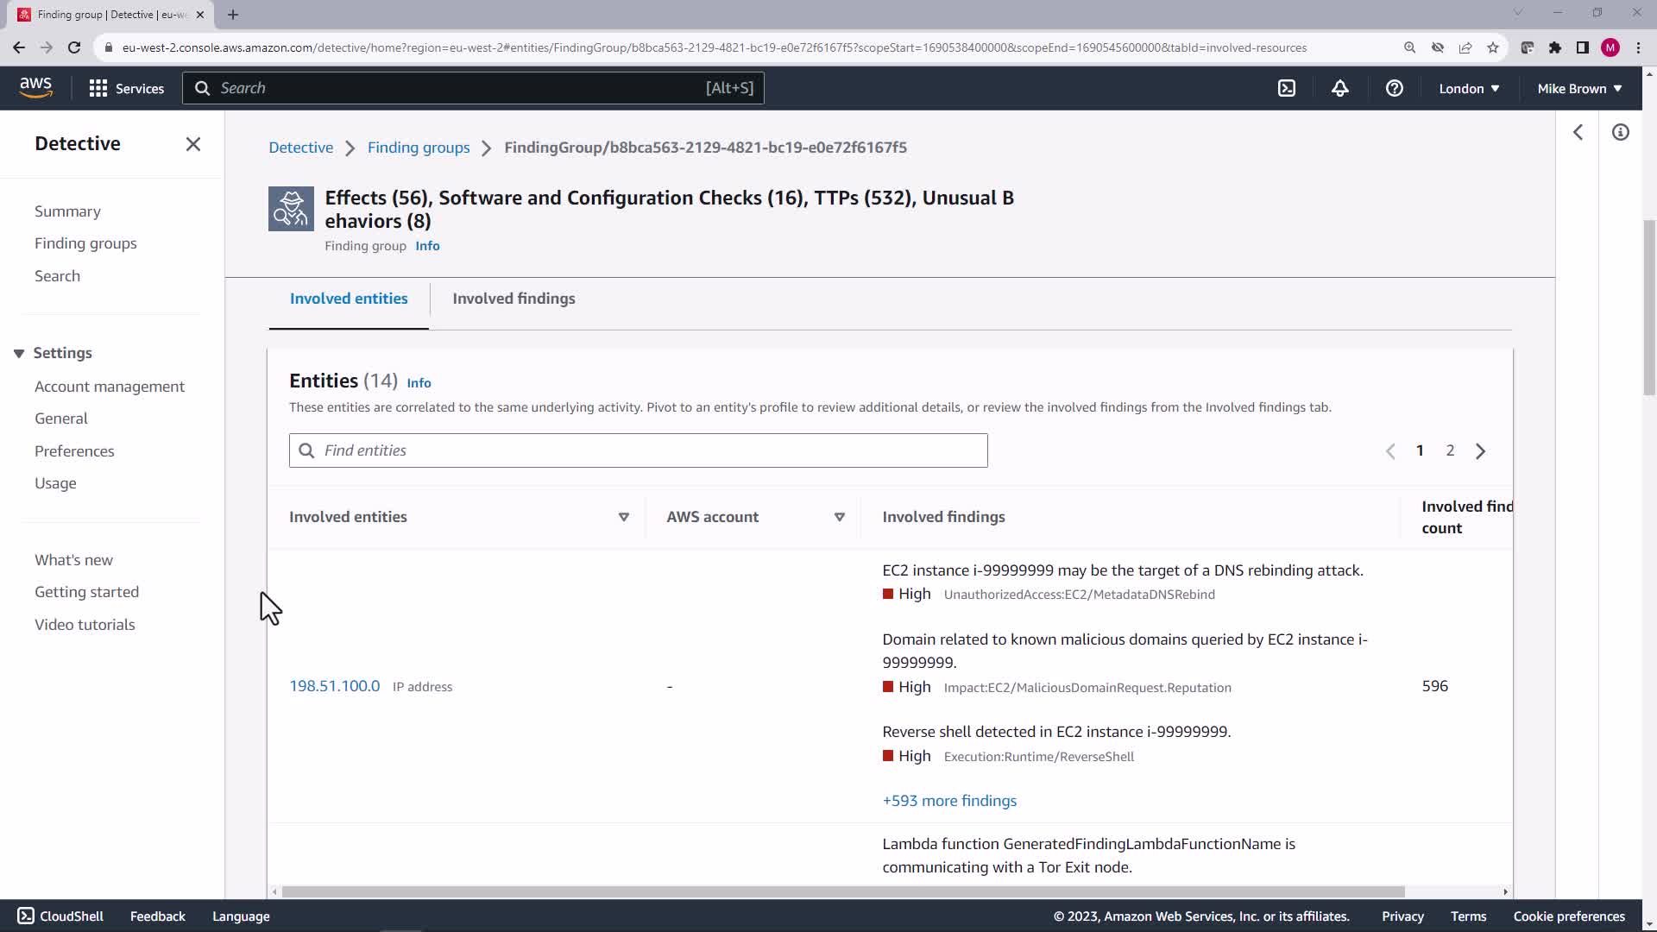Open the AWS help question mark menu
This screenshot has height=932, width=1657.
1394,88
